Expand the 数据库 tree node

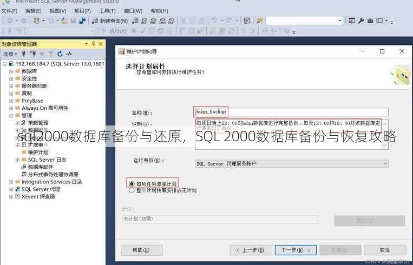pyautogui.click(x=11, y=71)
